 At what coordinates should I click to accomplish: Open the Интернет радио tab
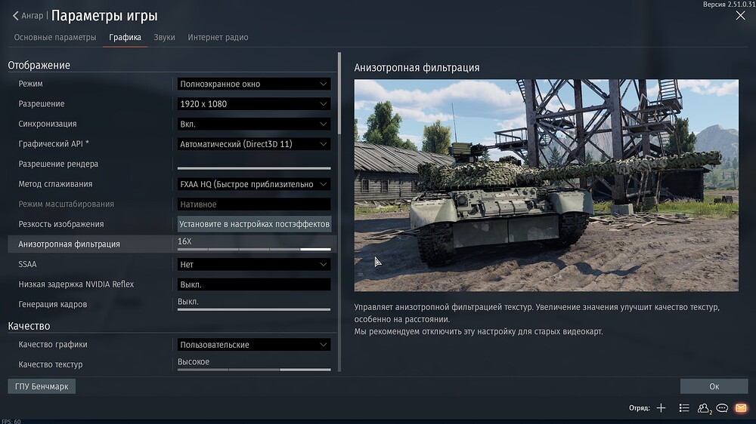pyautogui.click(x=218, y=37)
